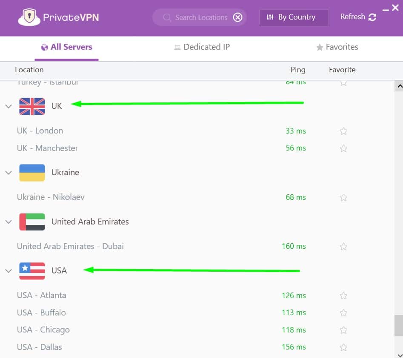Collapse the United Arab Emirates group chevron
Viewport: 403px width, 358px height.
point(9,222)
